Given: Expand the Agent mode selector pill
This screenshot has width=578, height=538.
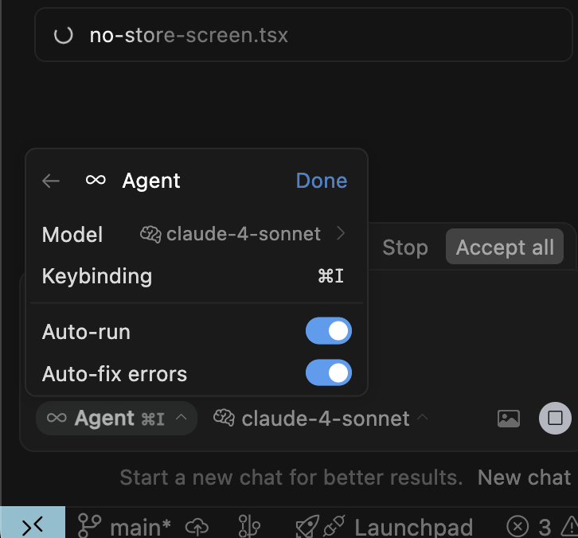Looking at the screenshot, I should click(116, 418).
